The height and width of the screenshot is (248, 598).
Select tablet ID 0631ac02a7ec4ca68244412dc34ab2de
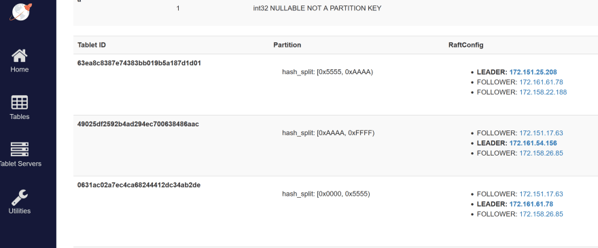(x=139, y=185)
